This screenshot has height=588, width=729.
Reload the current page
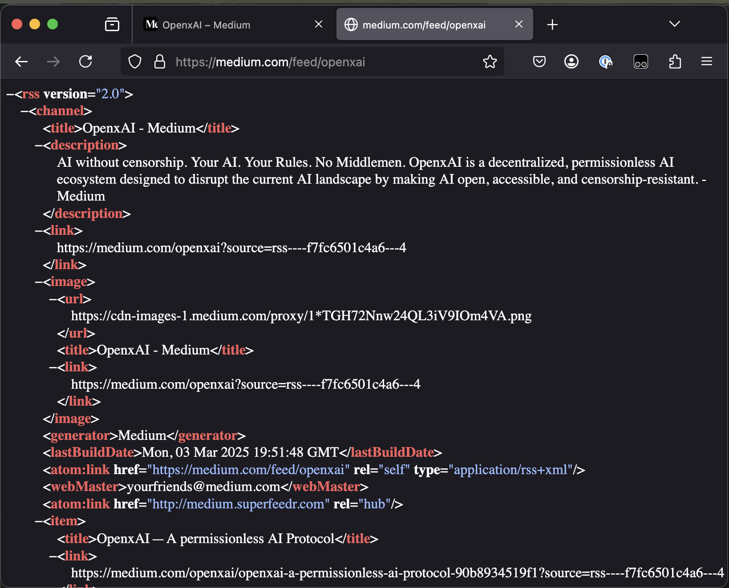85,61
